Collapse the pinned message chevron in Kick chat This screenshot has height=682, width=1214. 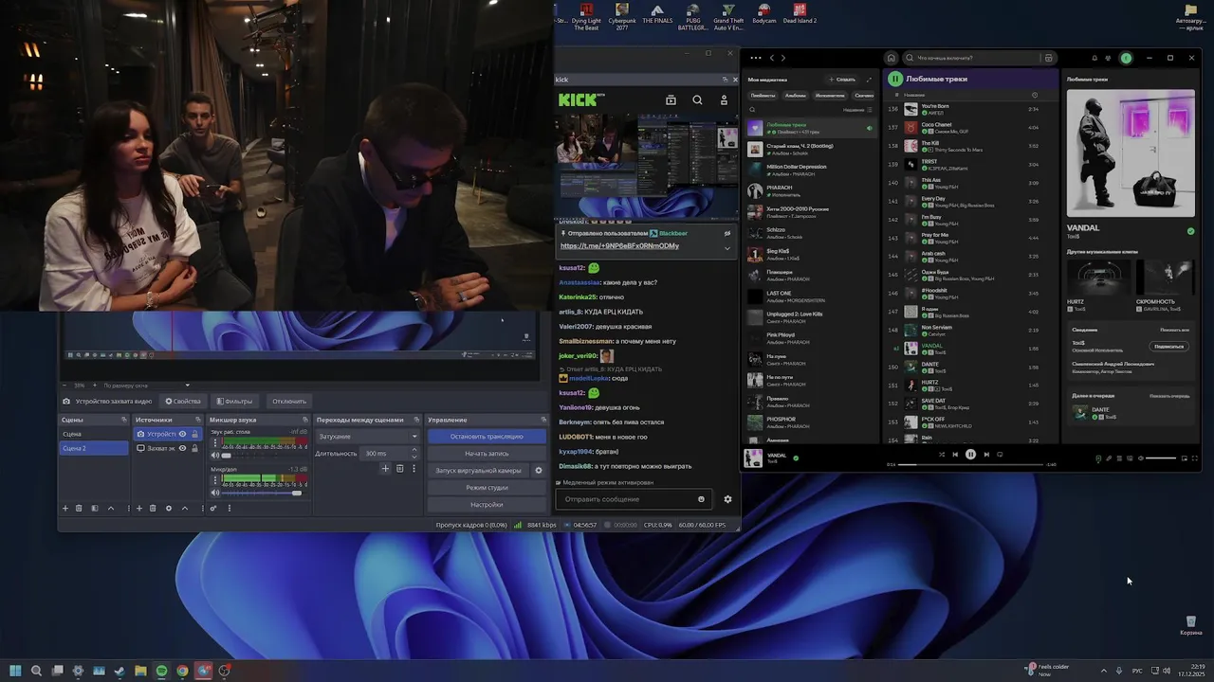[x=727, y=248]
